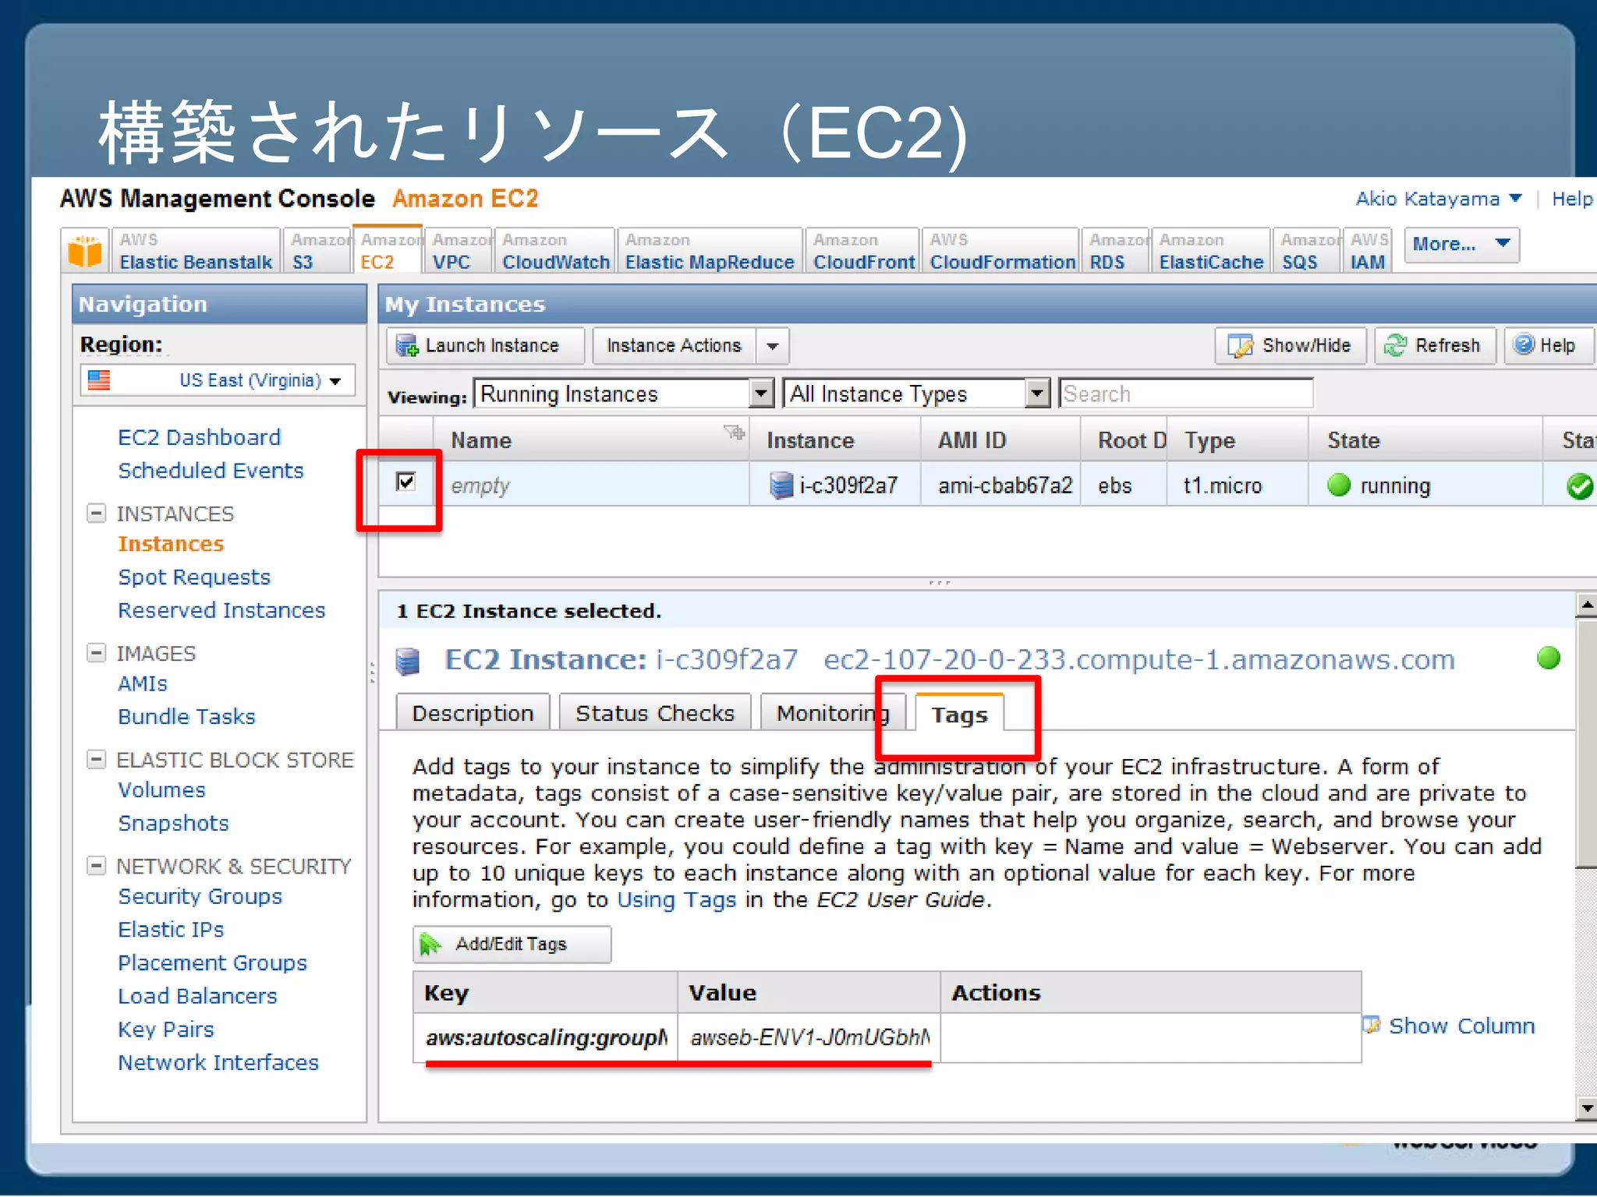Image resolution: width=1597 pixels, height=1197 pixels.
Task: Click the green running state dot
Action: (x=1339, y=485)
